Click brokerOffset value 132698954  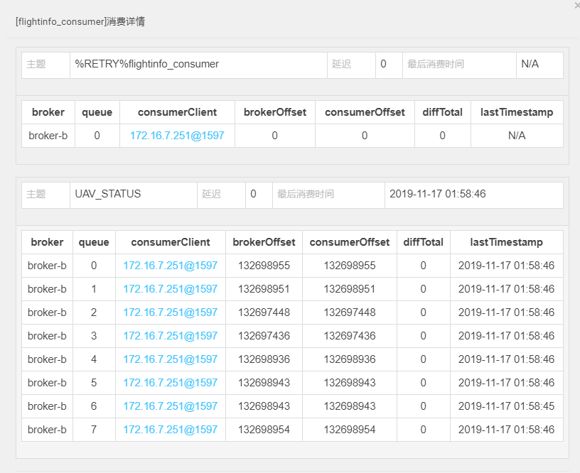(264, 430)
